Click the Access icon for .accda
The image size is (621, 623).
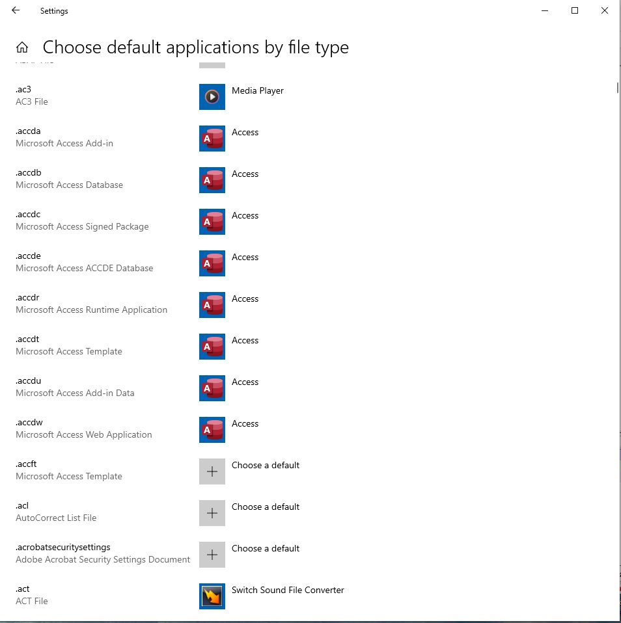point(212,139)
